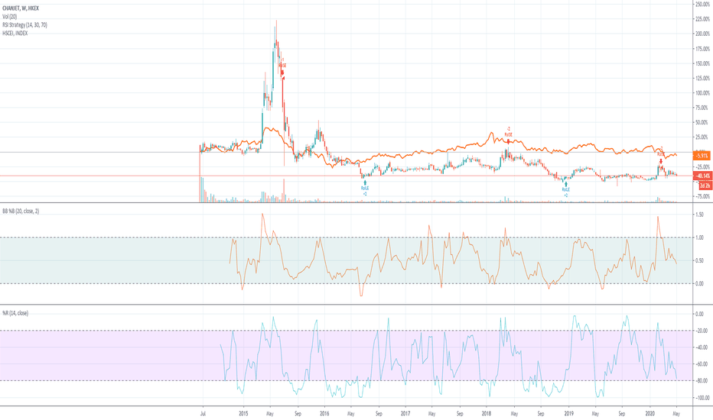The image size is (713, 420).
Task: Click the 50.00% price axis label
Action: [702, 123]
